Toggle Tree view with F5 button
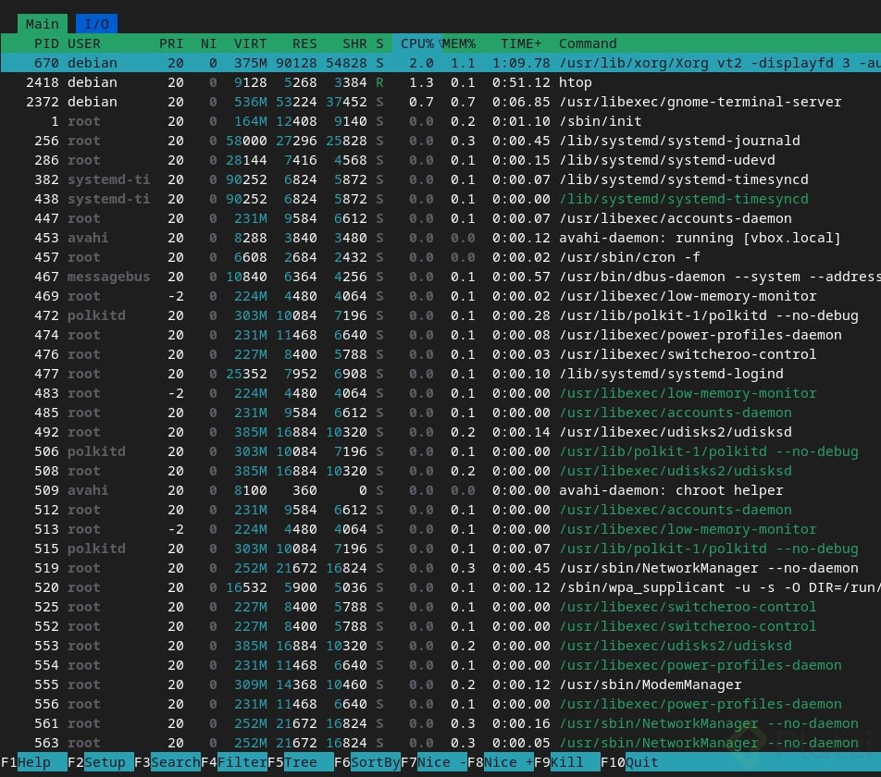Image resolution: width=881 pixels, height=777 pixels. 300,762
